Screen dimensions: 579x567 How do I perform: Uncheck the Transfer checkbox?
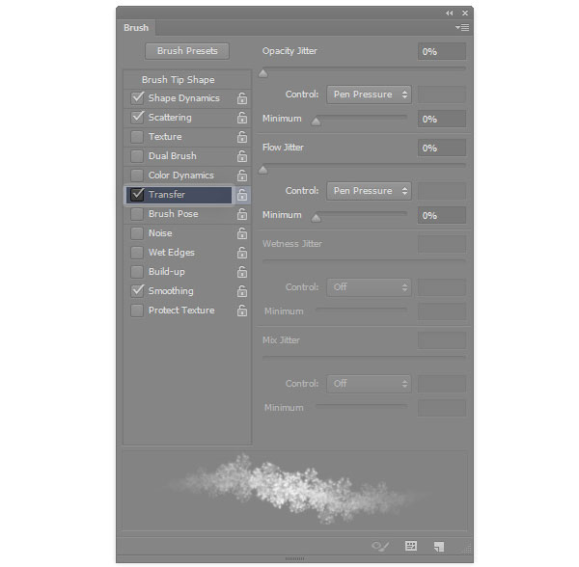(x=137, y=195)
